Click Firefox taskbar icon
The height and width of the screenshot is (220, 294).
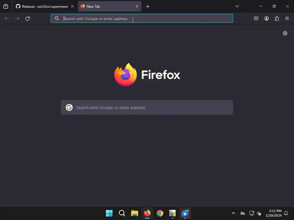(x=147, y=213)
